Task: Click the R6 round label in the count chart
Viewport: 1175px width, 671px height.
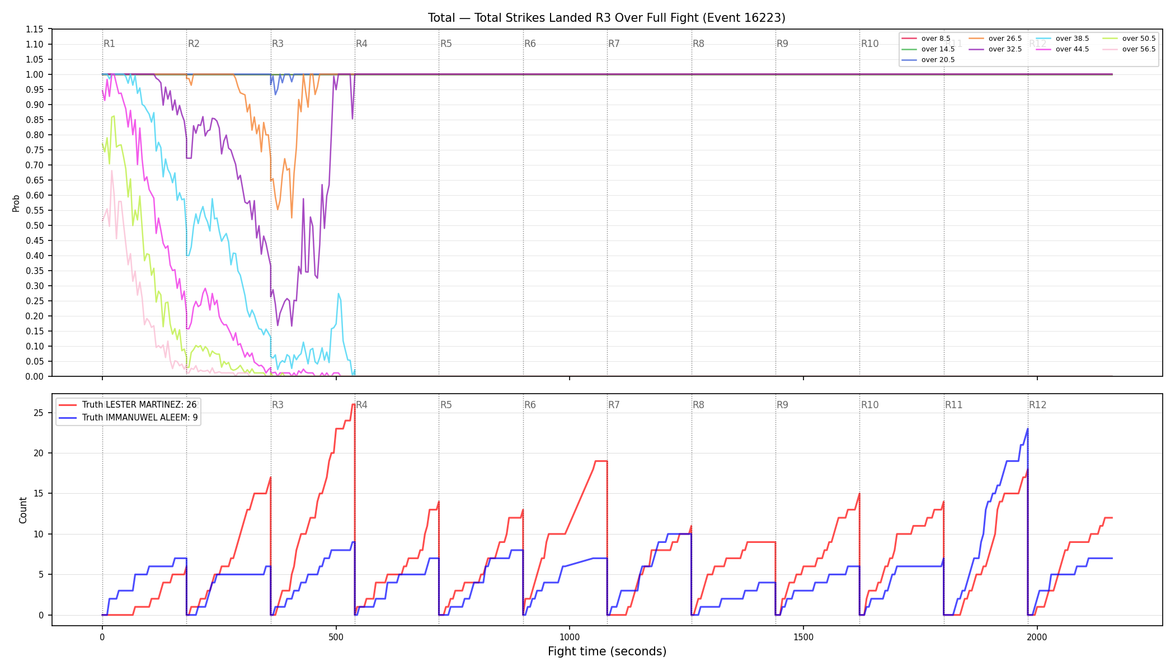Action: click(x=530, y=405)
